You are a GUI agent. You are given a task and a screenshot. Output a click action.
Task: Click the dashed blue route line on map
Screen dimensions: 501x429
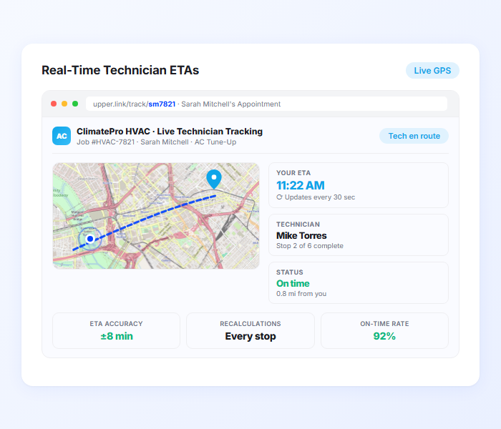145,222
